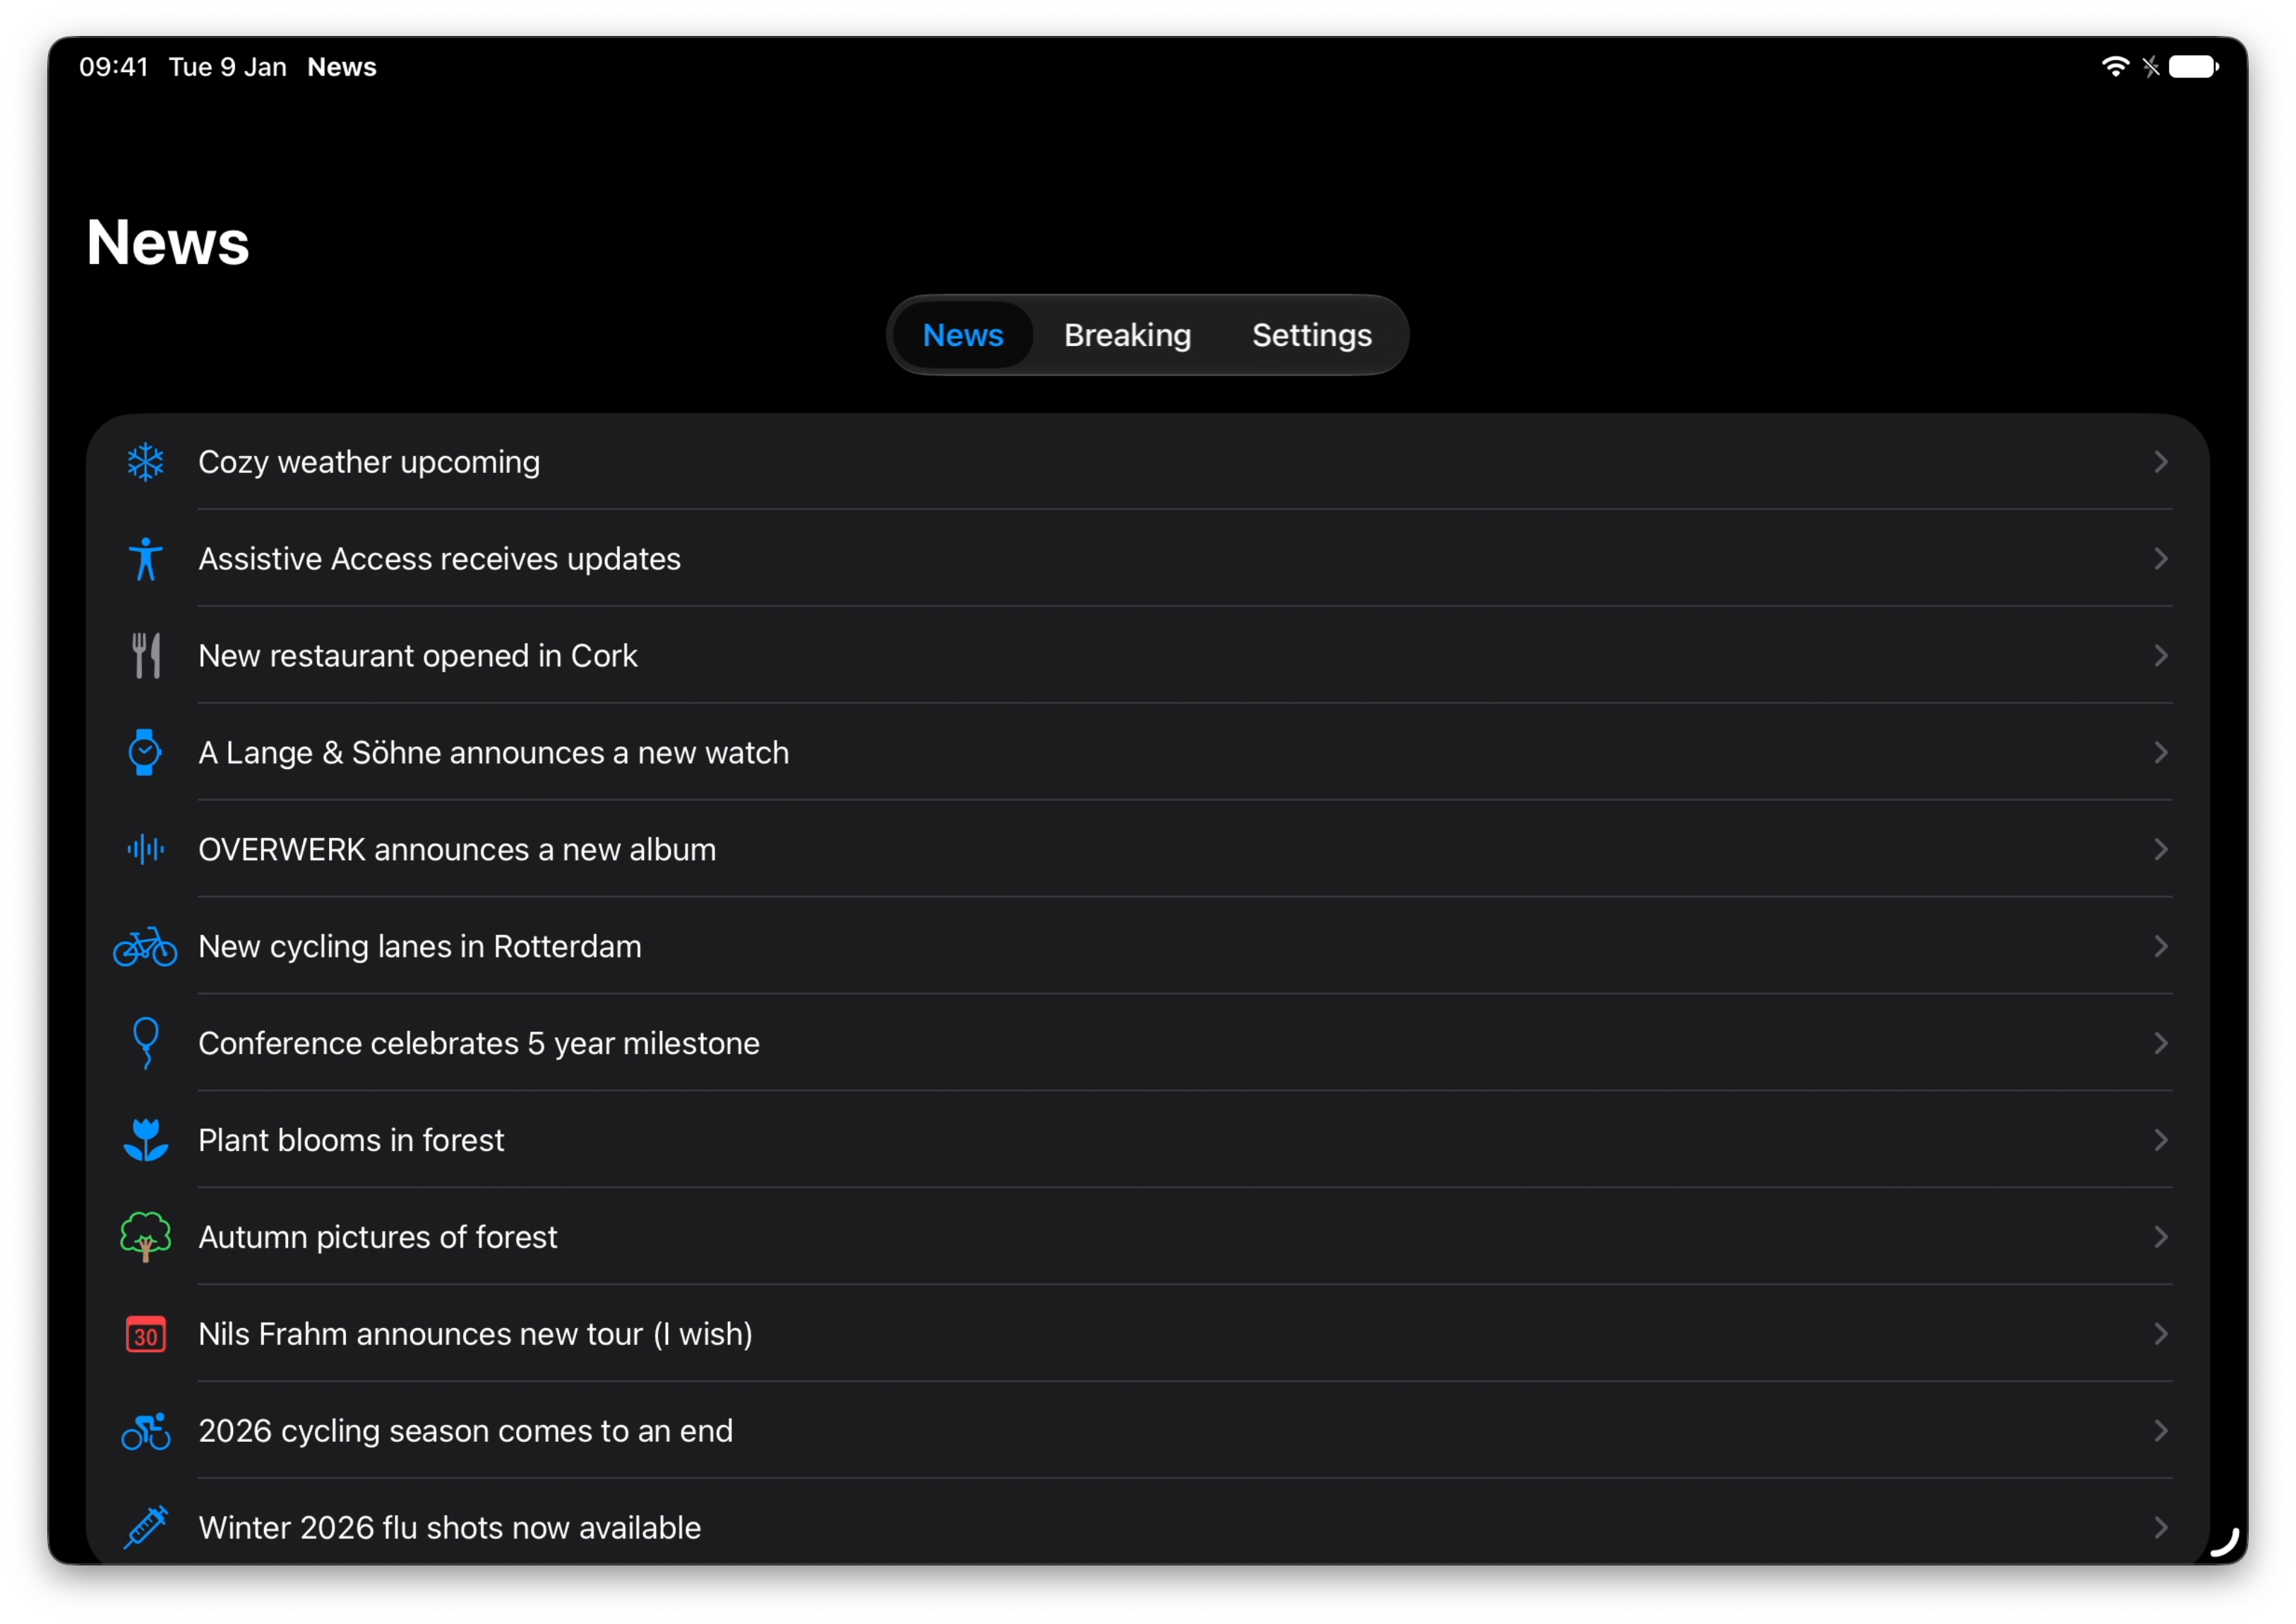
Task: Open 'New restaurant opened in Cork' story
Action: pos(1148,656)
